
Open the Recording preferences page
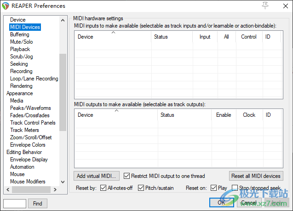[21, 71]
